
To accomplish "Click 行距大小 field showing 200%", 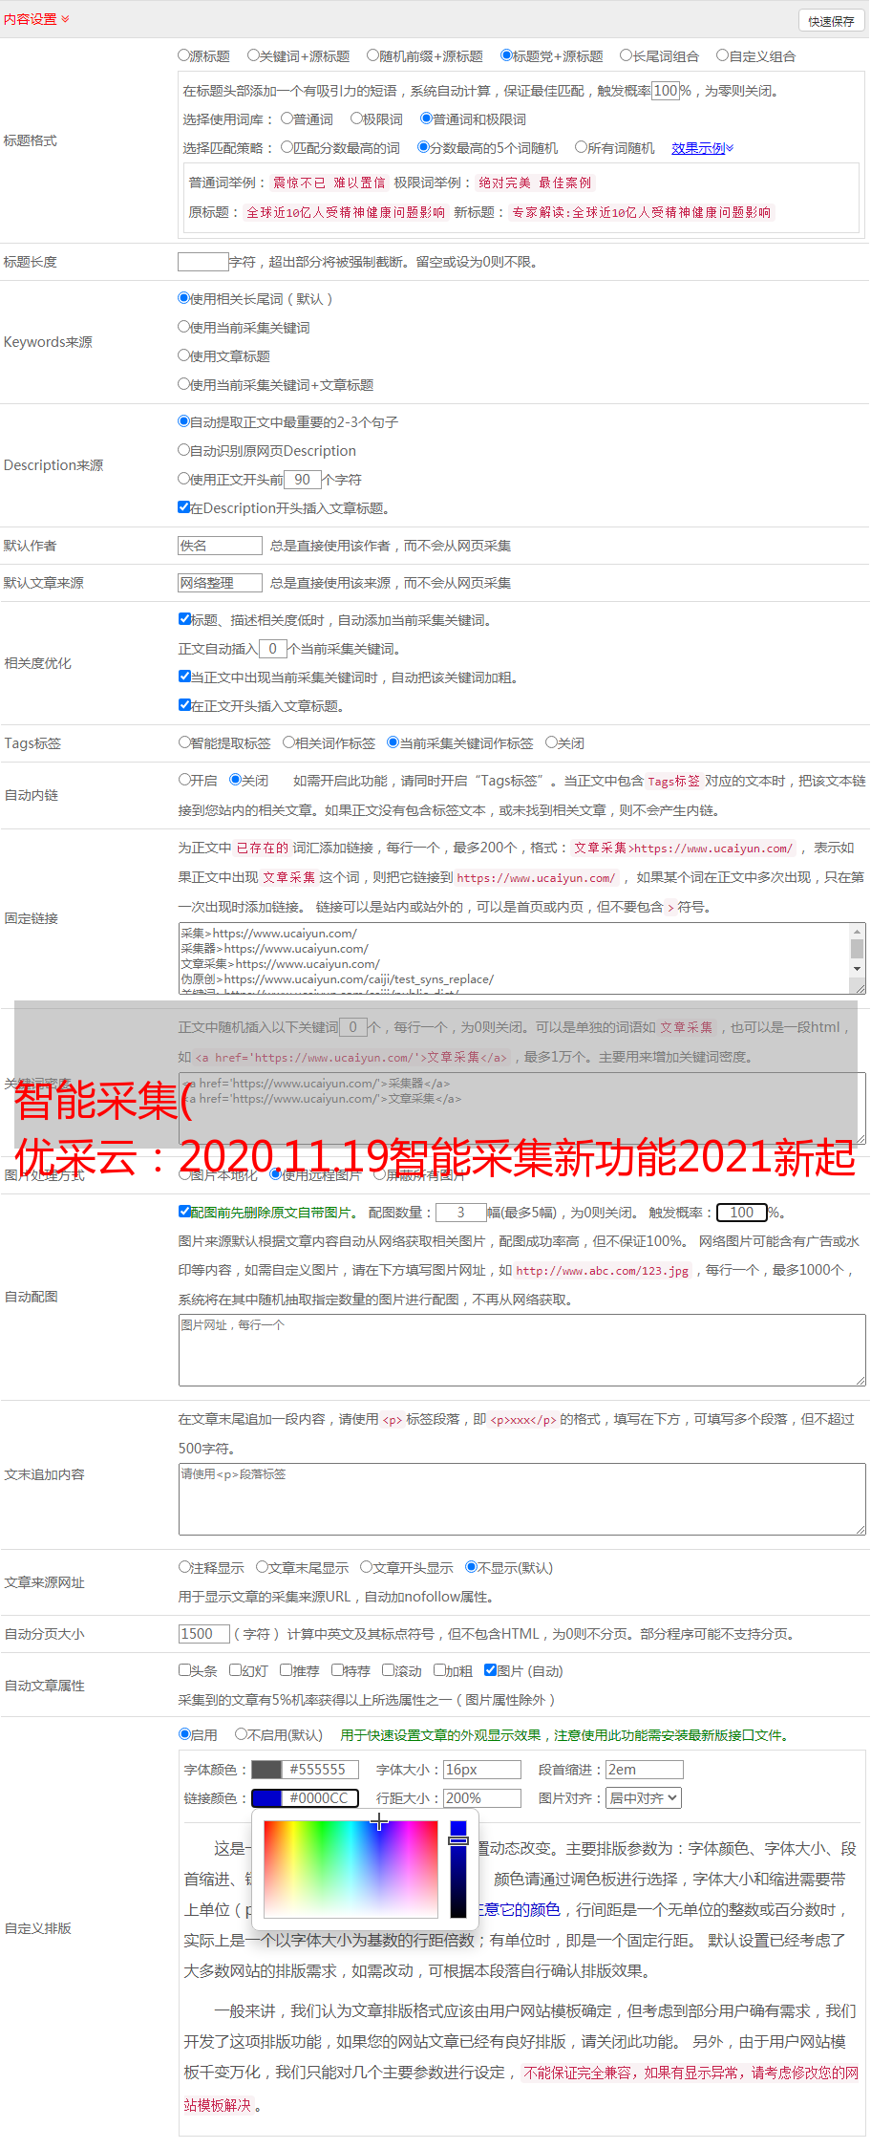I will click(x=482, y=1798).
